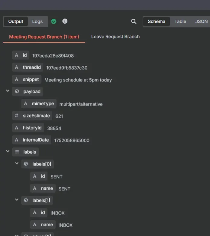Switch to Schema view
210x236 pixels.
156,21
